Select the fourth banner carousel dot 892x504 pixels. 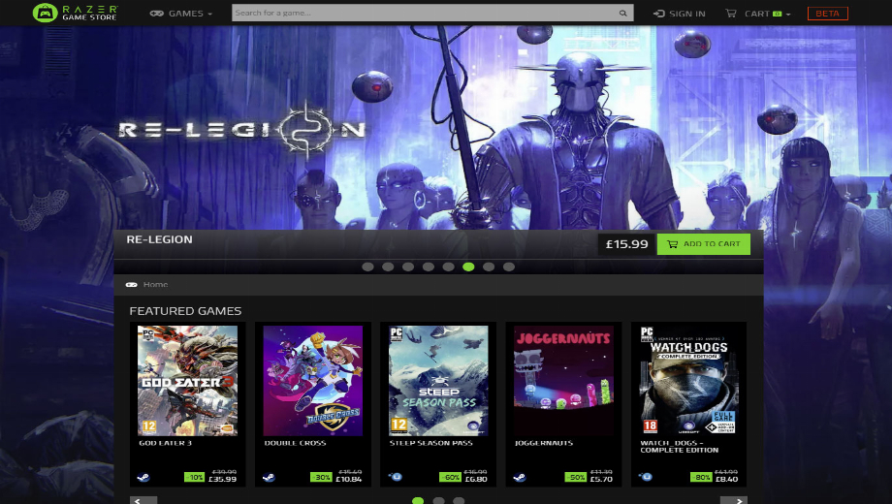coord(429,267)
